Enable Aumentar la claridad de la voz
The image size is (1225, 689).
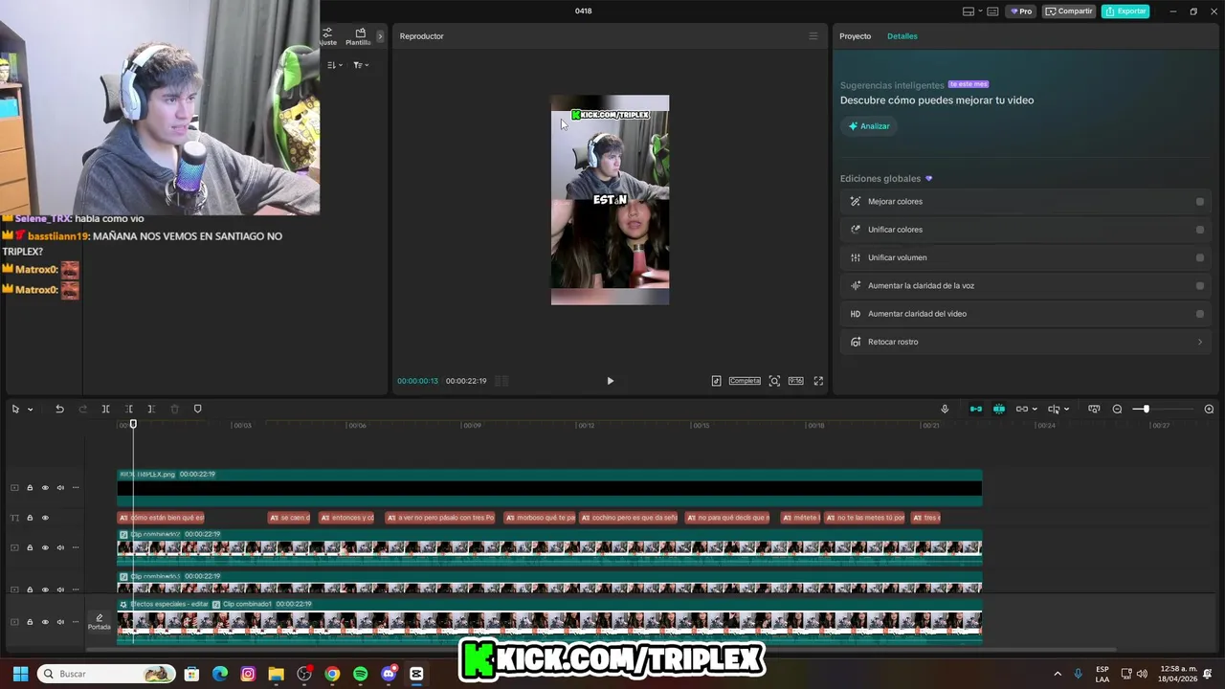point(1200,285)
